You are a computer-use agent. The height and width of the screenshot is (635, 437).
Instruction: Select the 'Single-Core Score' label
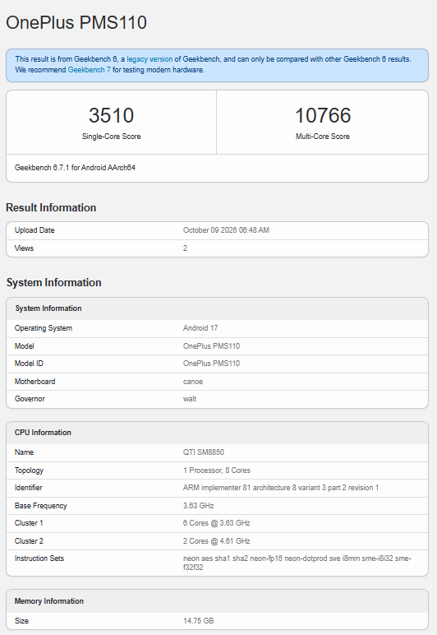(x=111, y=137)
